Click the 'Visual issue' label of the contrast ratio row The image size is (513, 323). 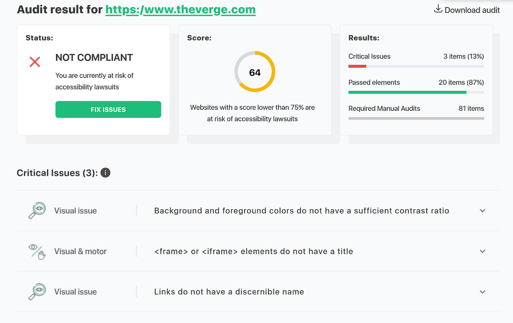(75, 211)
